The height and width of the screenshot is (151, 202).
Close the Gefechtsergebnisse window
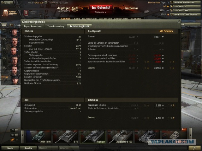pos(179,21)
